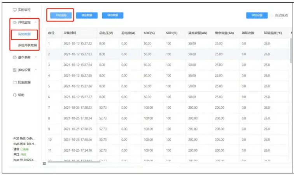The image size is (294, 175).
Task: Enable the 自动滚动 checkbox
Action: [271, 16]
